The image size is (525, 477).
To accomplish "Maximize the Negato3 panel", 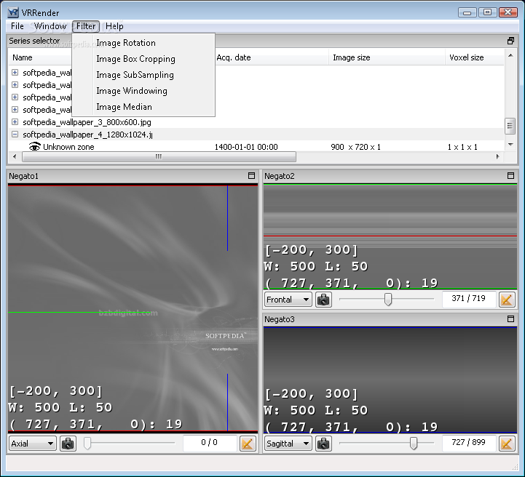I will [510, 319].
